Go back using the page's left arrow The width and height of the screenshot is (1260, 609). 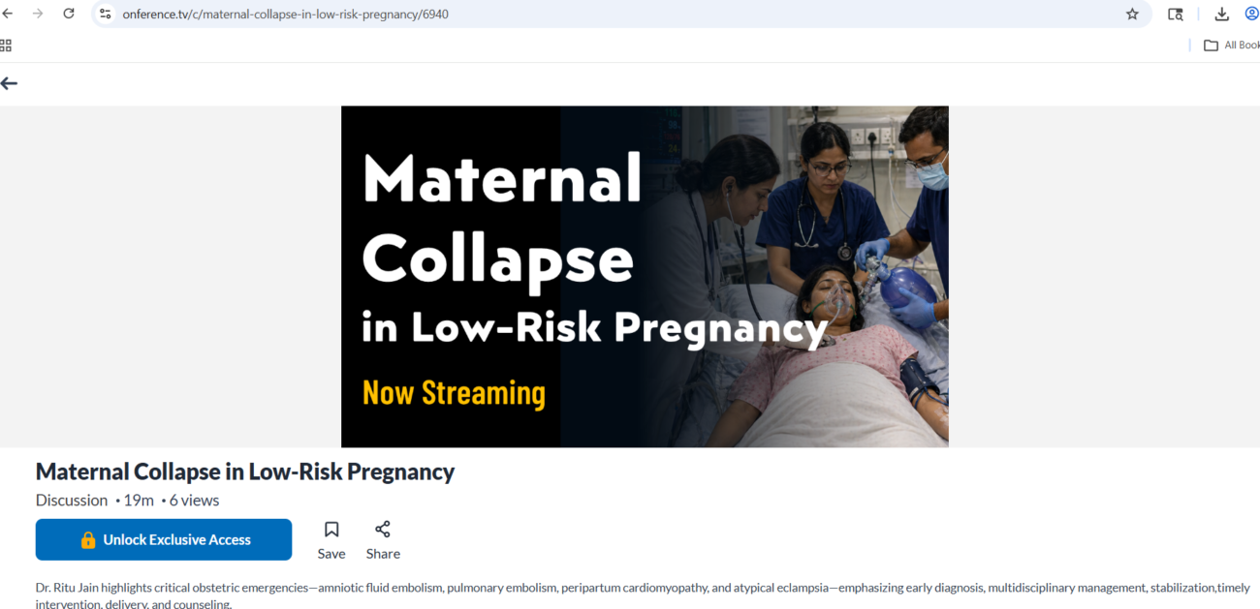(10, 83)
